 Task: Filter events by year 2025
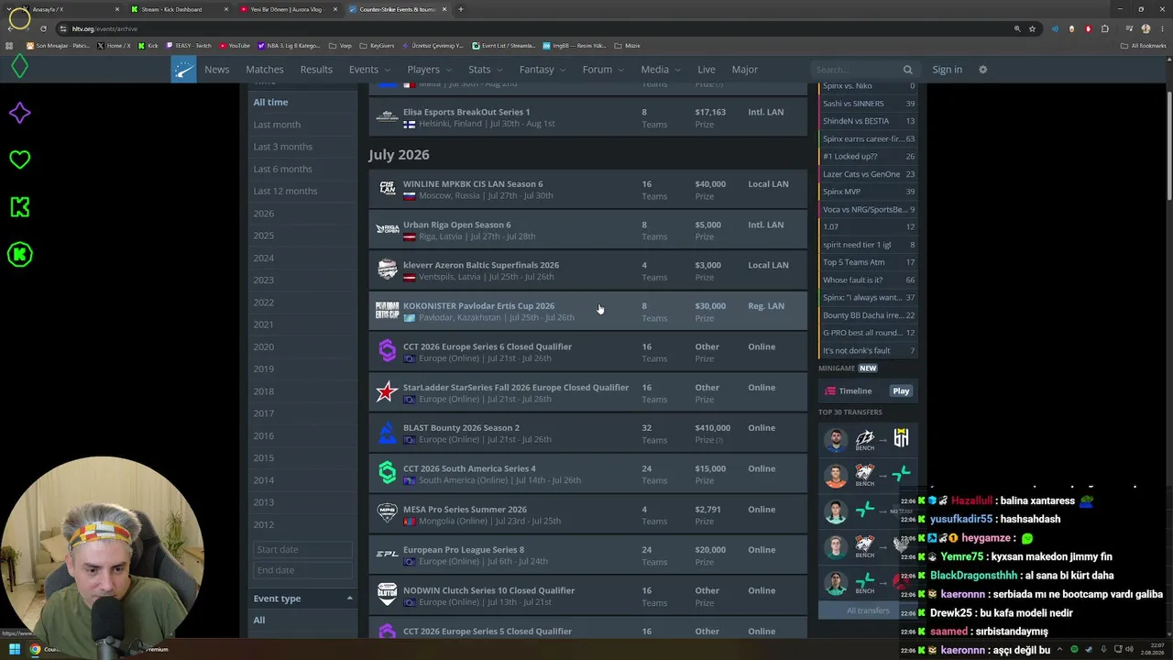click(264, 236)
